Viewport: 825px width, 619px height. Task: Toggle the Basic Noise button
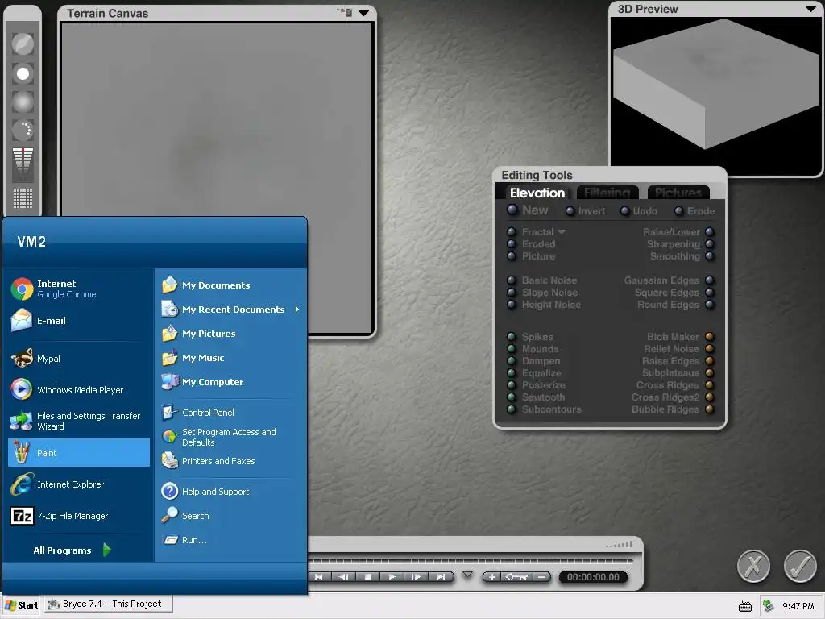511,280
